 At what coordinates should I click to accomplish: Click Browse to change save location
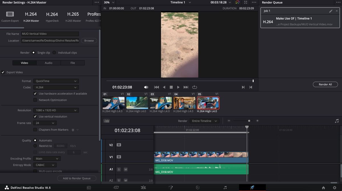tap(89, 40)
